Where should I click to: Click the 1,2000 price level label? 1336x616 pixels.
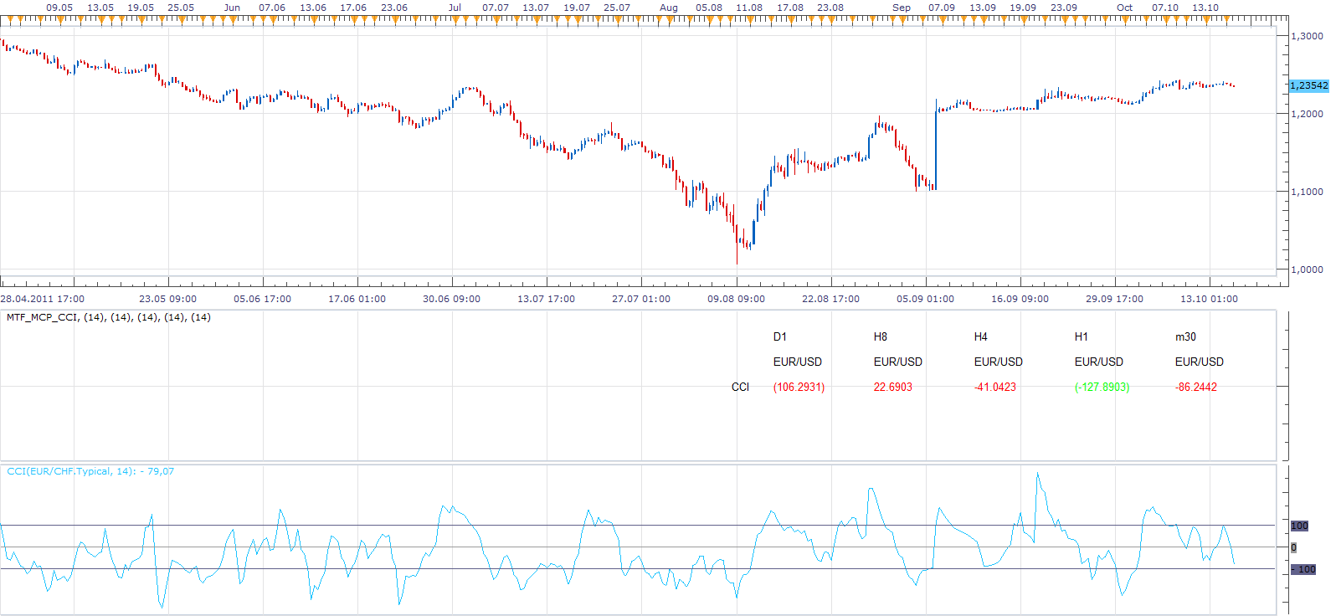(1307, 114)
